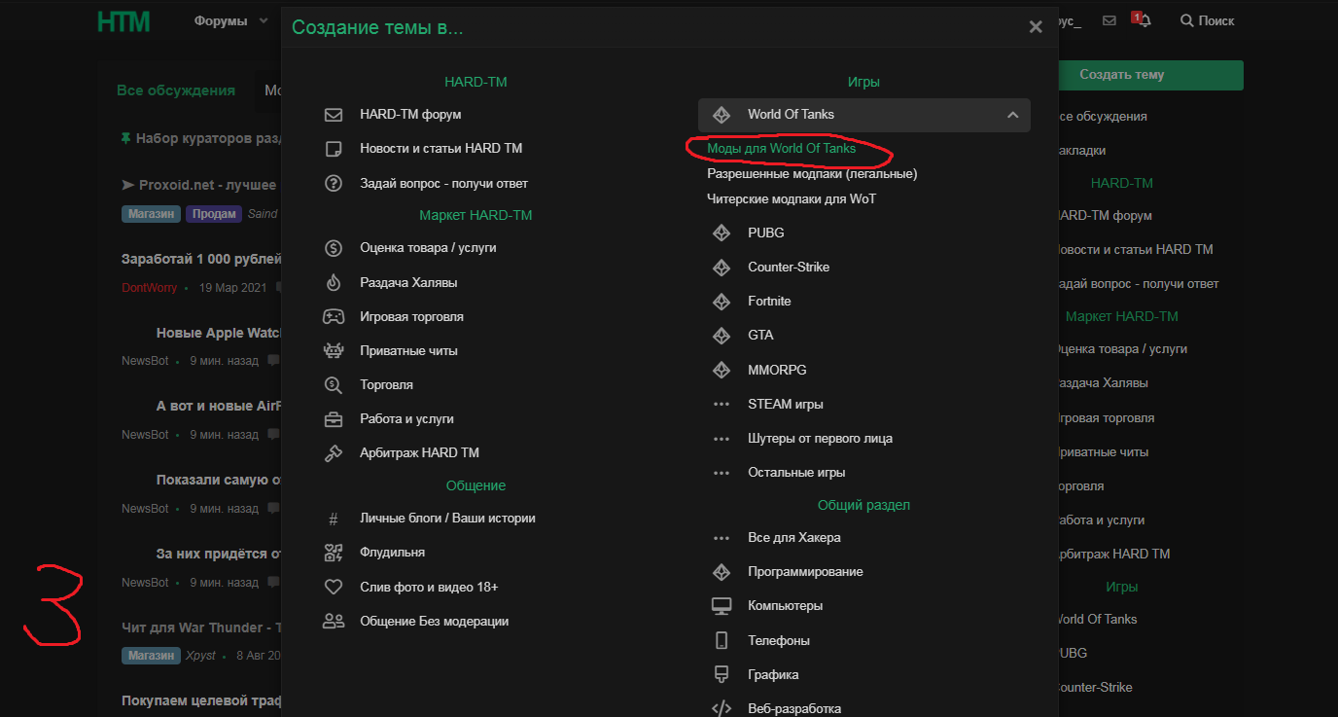1338x717 pixels.
Task: Click the robot icon for Приватные читы
Action: click(x=334, y=350)
